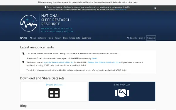The height and width of the screenshot is (110, 176).
Task: Click the repository under review banner text
Action: [x=88, y=2]
